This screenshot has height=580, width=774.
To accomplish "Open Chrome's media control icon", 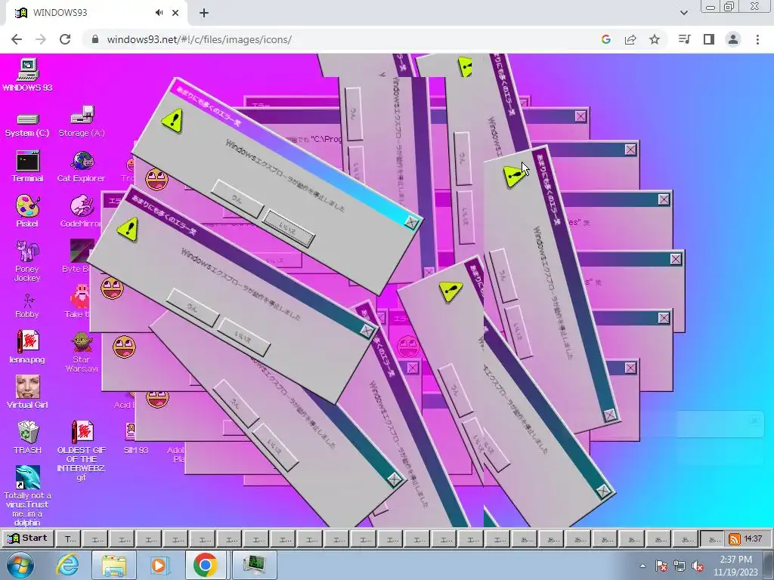I will point(684,39).
